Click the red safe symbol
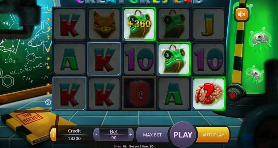The width and height of the screenshot is (278, 148). [139, 94]
